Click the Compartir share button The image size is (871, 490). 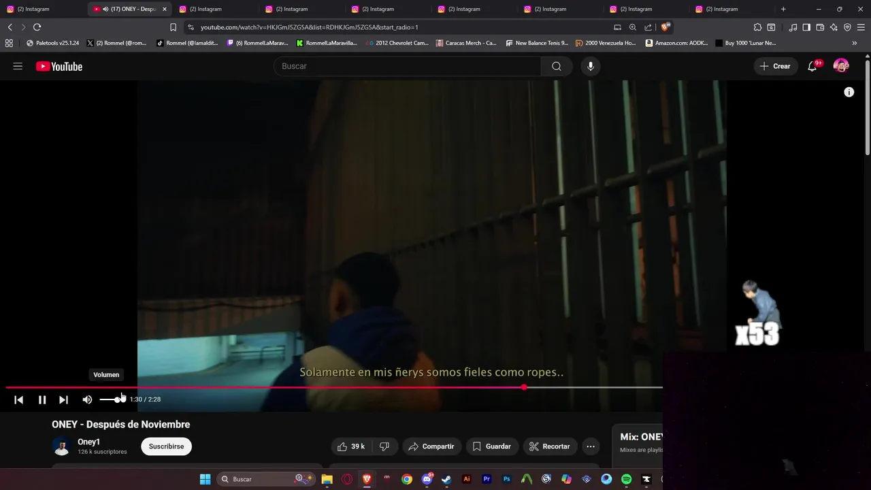pos(431,446)
